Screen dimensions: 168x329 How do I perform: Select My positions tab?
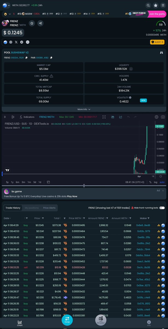pyautogui.click(x=32, y=208)
